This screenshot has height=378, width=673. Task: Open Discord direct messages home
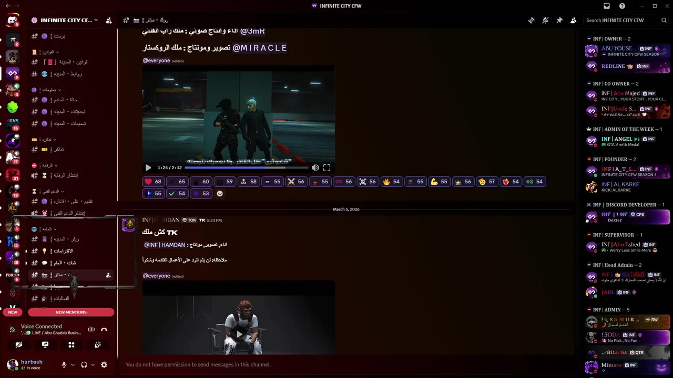13,20
